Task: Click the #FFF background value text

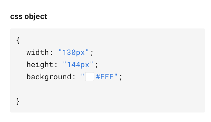Action: point(104,77)
